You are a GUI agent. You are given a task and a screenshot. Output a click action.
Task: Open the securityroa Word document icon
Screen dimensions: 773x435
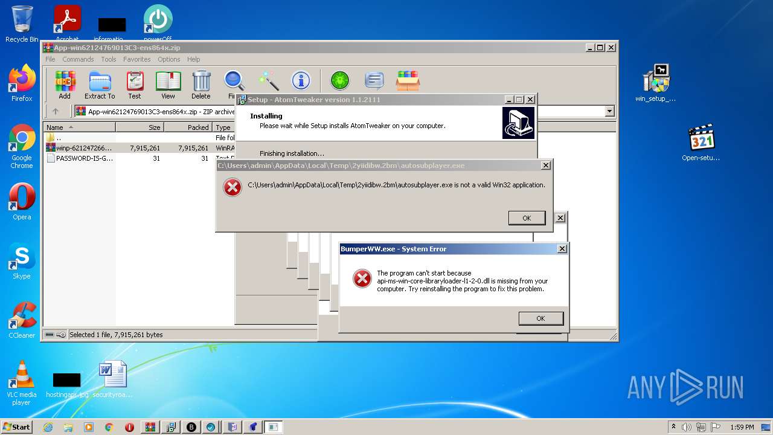pos(112,379)
